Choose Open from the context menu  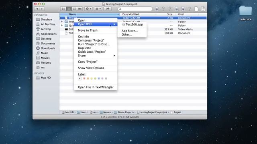tap(96, 20)
